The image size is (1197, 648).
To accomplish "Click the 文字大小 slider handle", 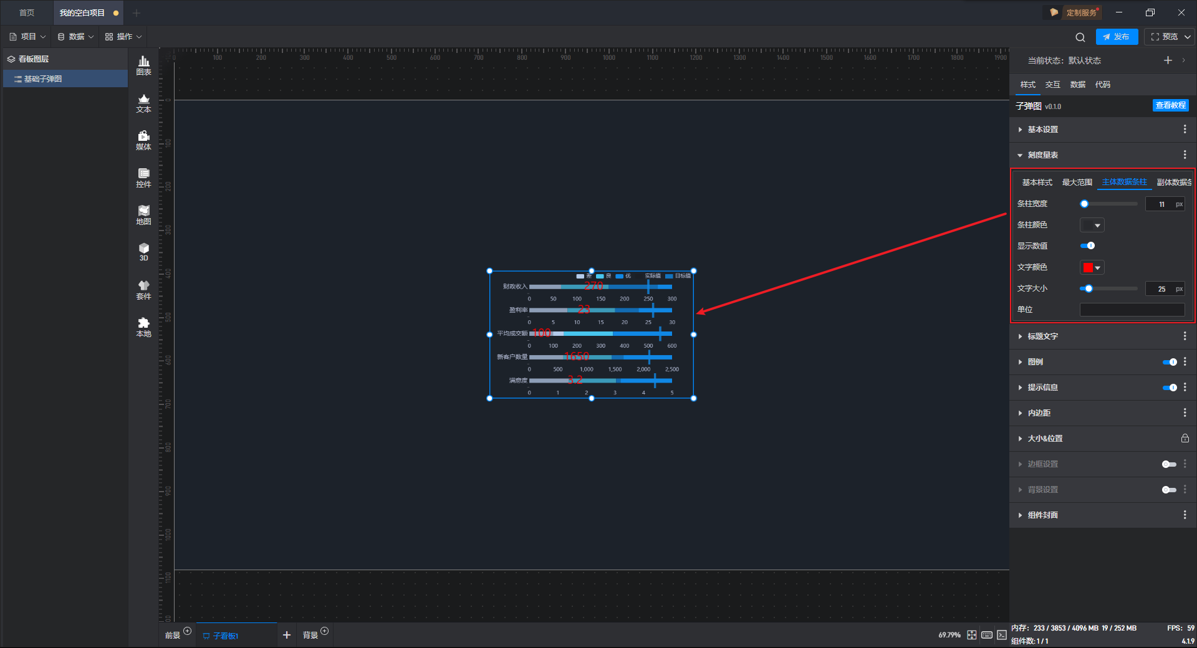I will (1089, 288).
